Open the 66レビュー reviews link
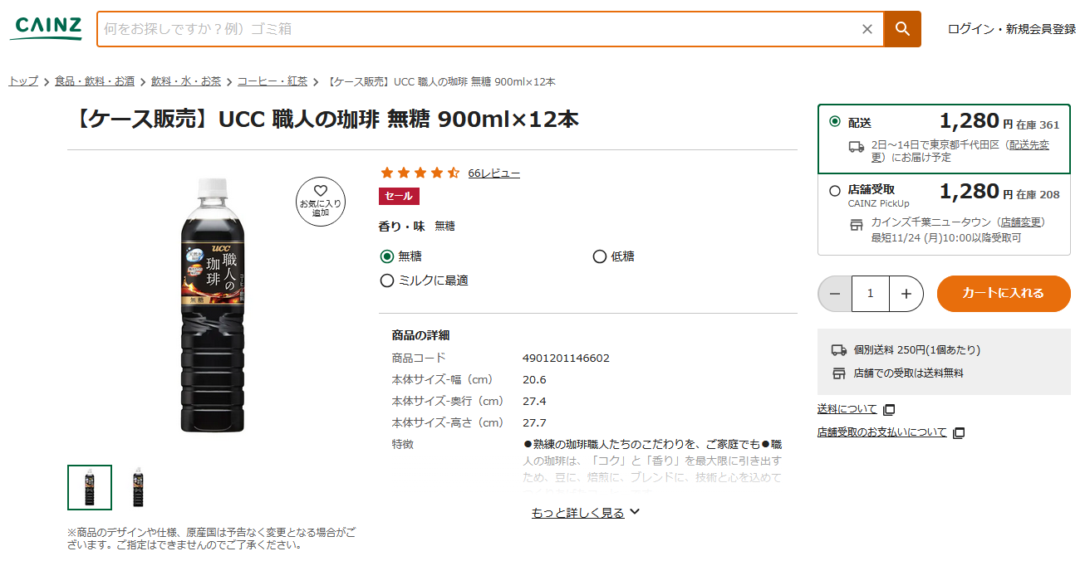 [x=493, y=173]
